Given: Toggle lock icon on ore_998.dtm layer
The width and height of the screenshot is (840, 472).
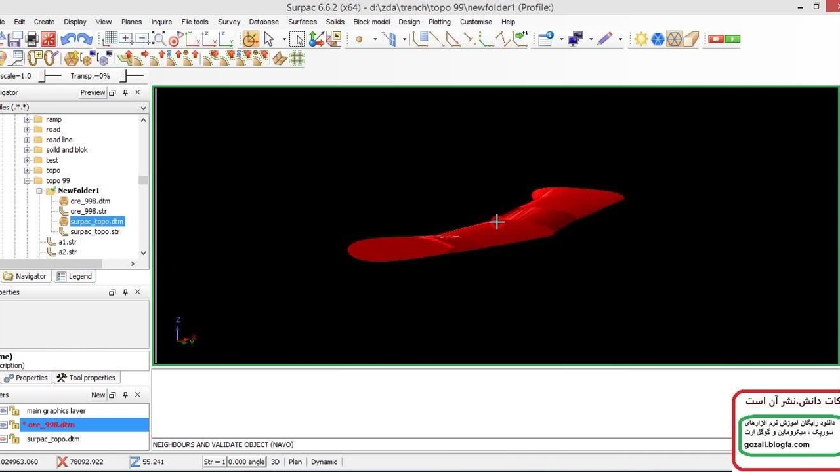Looking at the screenshot, I should (x=14, y=425).
